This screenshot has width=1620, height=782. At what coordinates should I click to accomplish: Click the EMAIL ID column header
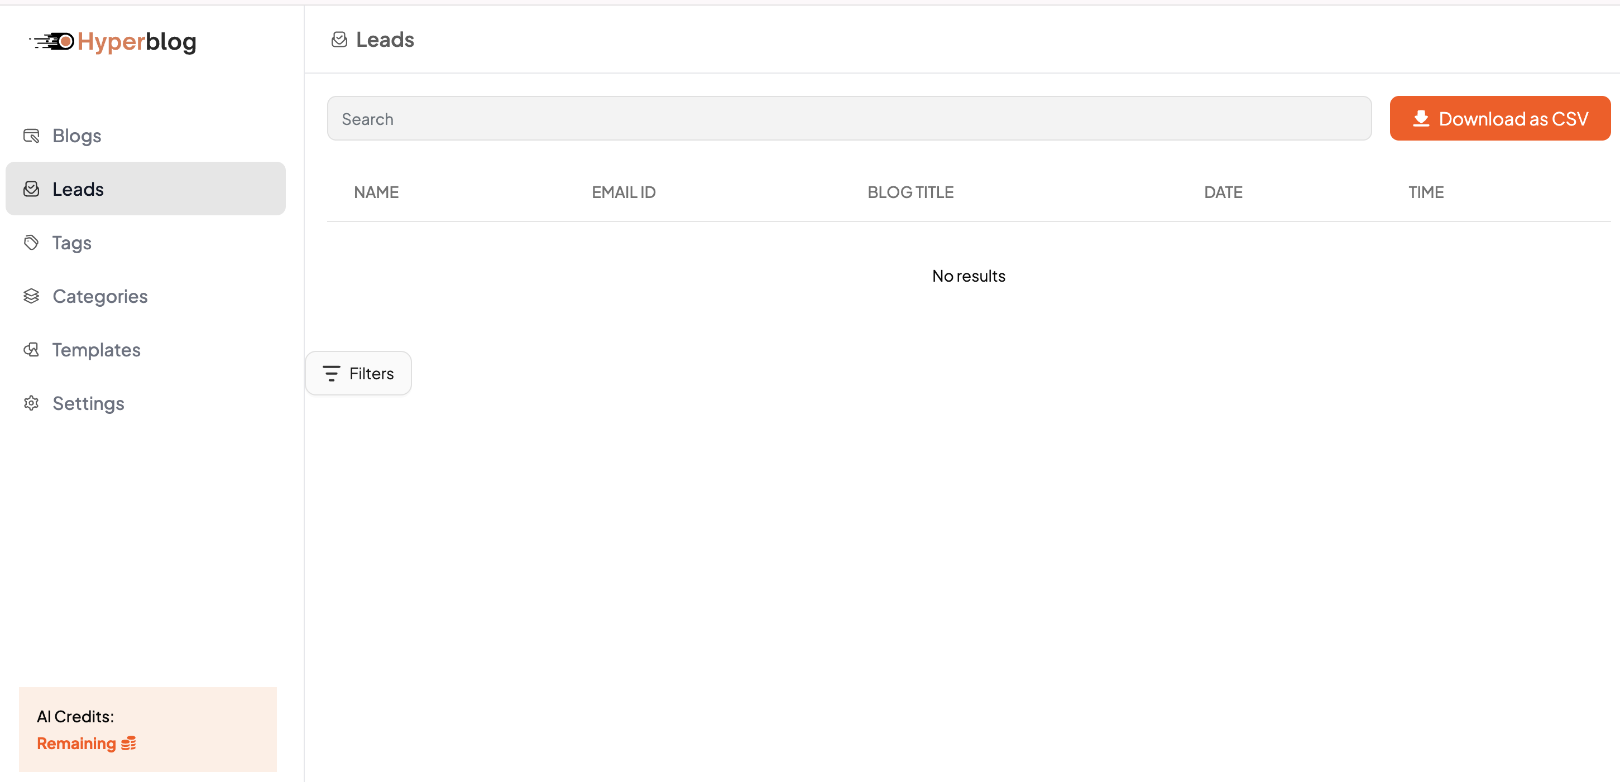623,192
